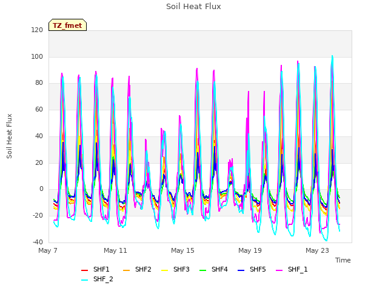This screenshot has height=291, width=388.
Task: Click the green SHF4 legend color marker
Action: [203, 270]
